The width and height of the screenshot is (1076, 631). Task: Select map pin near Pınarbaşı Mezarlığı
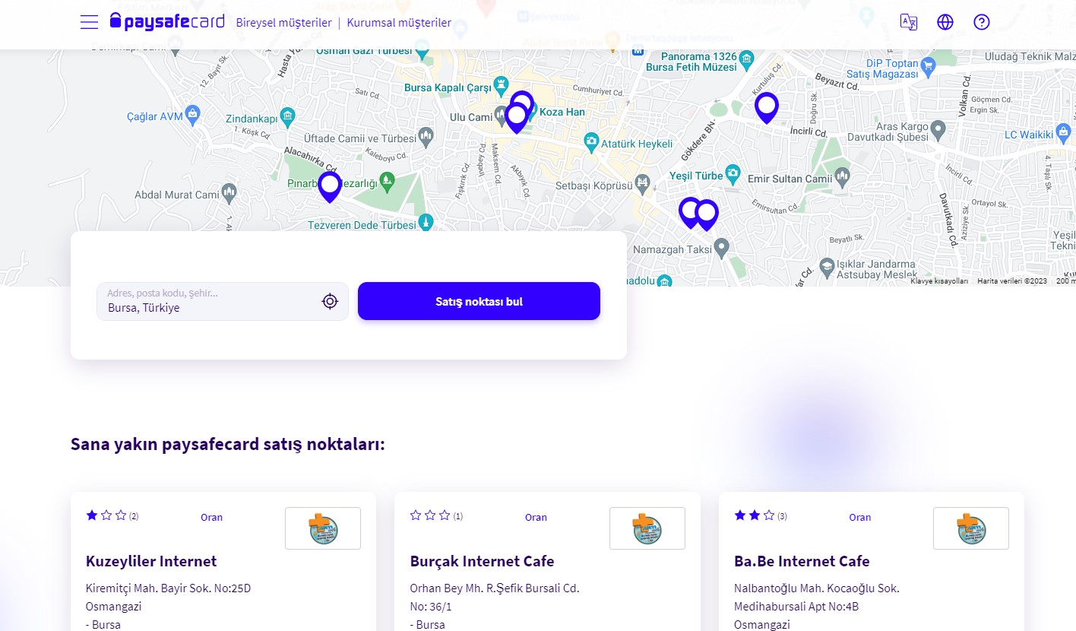329,186
